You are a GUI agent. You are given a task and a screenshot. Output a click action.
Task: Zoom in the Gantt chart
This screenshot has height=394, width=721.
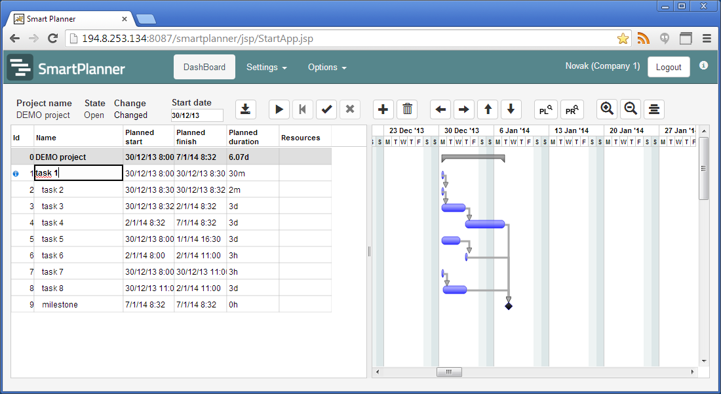click(607, 109)
